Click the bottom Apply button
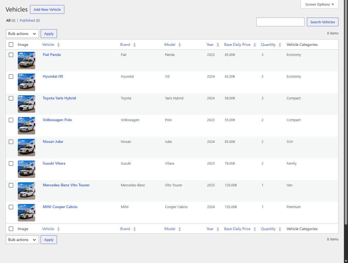 tap(49, 240)
